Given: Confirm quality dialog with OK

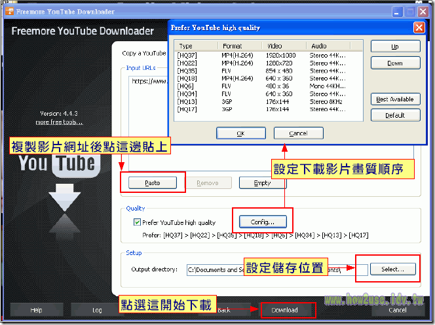Looking at the screenshot, I should pyautogui.click(x=240, y=133).
